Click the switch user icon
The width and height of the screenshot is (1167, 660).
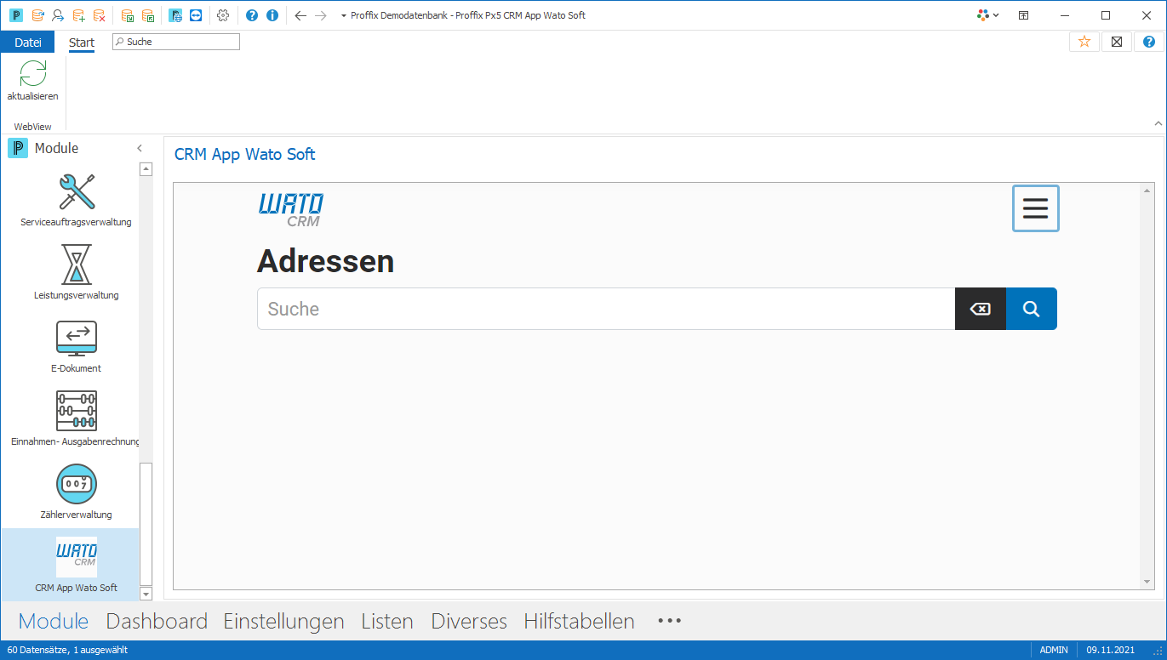(58, 15)
